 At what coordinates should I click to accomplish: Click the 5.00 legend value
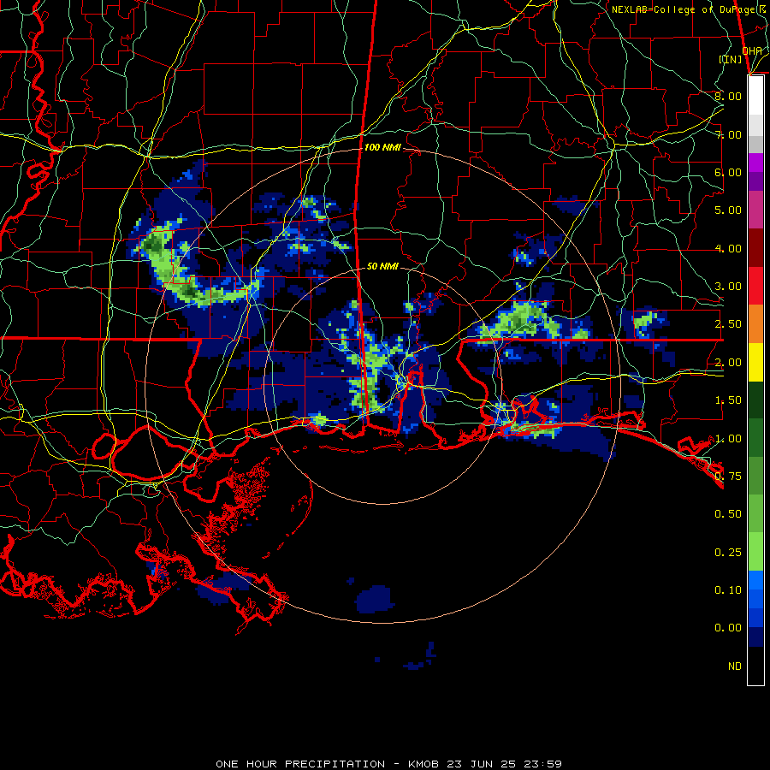click(x=728, y=210)
